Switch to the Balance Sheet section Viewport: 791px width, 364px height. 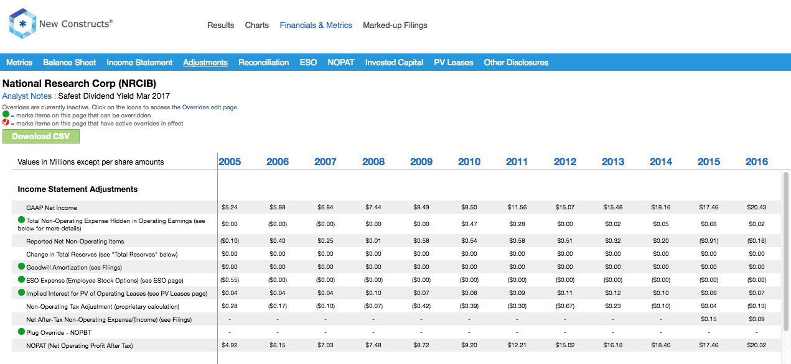click(x=70, y=63)
